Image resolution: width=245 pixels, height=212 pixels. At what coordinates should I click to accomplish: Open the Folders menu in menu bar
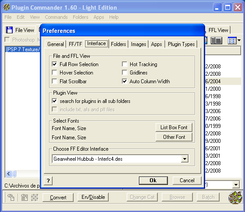(x=81, y=17)
